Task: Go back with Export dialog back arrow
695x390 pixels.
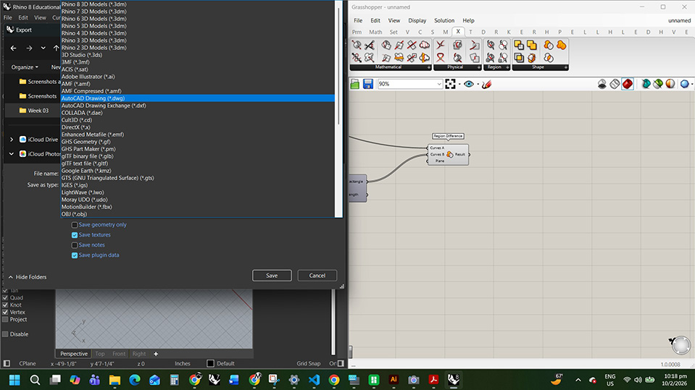Action: [x=13, y=48]
